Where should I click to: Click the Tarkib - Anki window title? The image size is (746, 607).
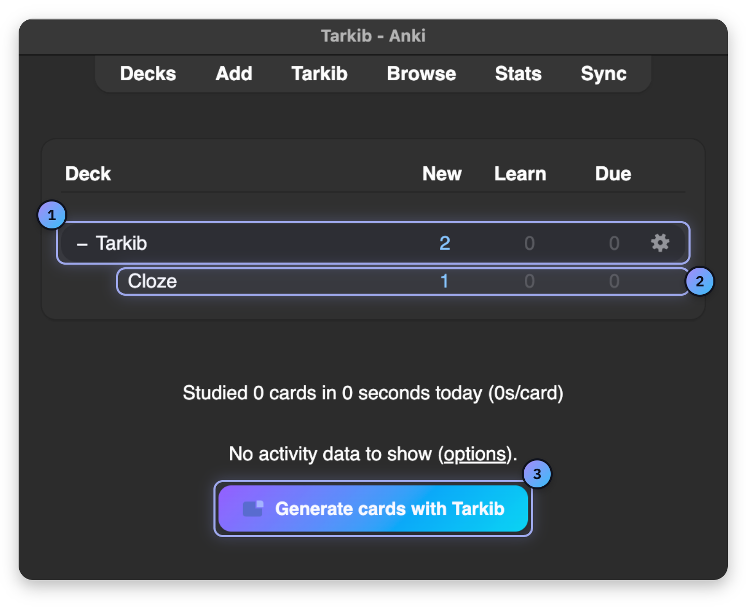point(373,36)
